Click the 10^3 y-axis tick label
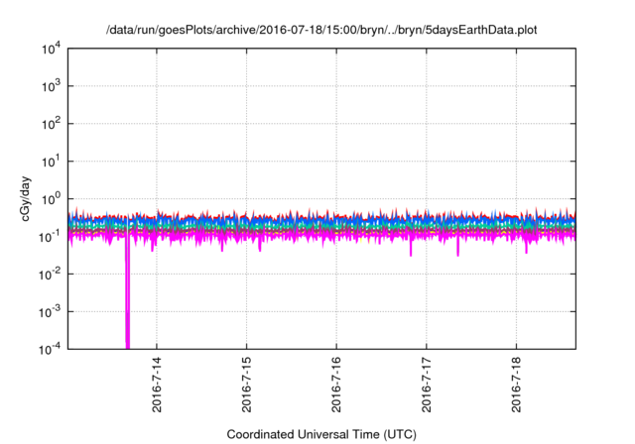The width and height of the screenshot is (635, 444). point(52,86)
